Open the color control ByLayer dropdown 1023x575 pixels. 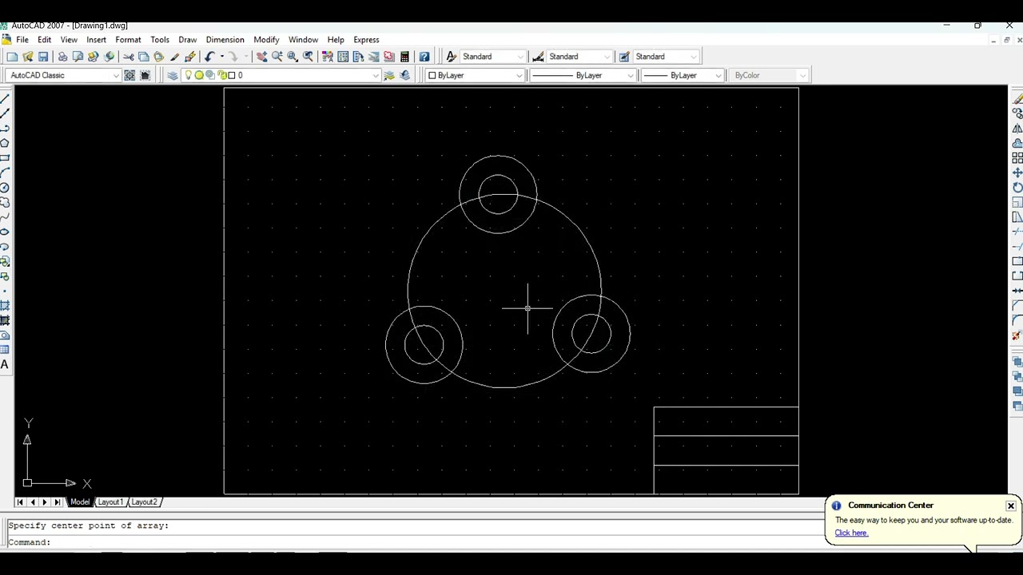519,75
